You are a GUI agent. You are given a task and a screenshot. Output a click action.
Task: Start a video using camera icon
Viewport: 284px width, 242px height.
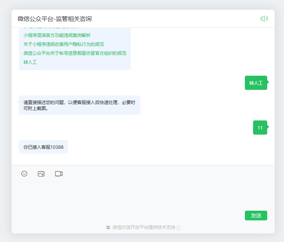pos(59,174)
